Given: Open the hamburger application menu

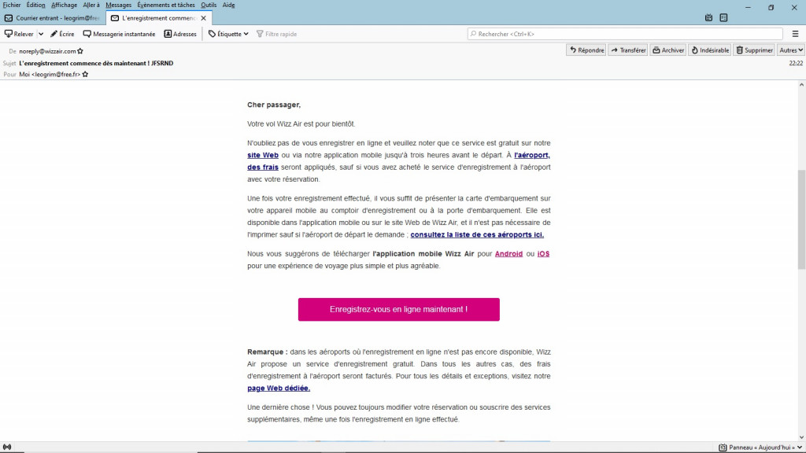Looking at the screenshot, I should tap(795, 34).
